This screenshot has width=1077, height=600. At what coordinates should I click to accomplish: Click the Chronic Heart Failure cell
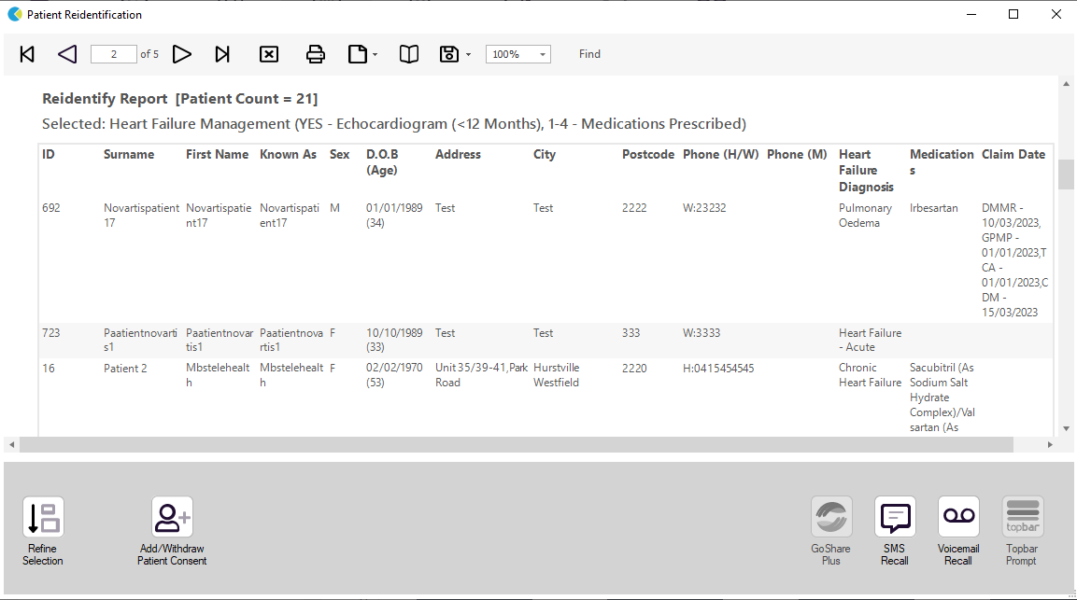pyautogui.click(x=870, y=375)
